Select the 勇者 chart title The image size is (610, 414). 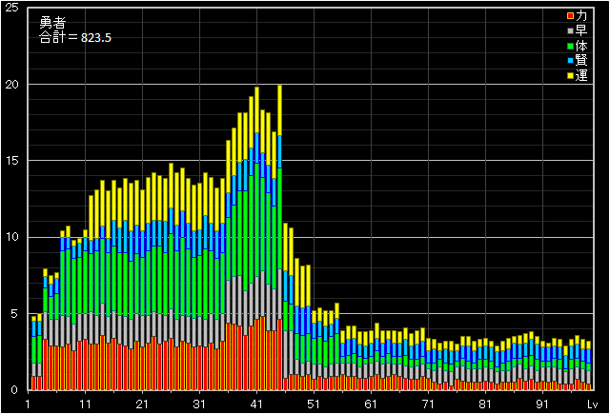coord(52,23)
